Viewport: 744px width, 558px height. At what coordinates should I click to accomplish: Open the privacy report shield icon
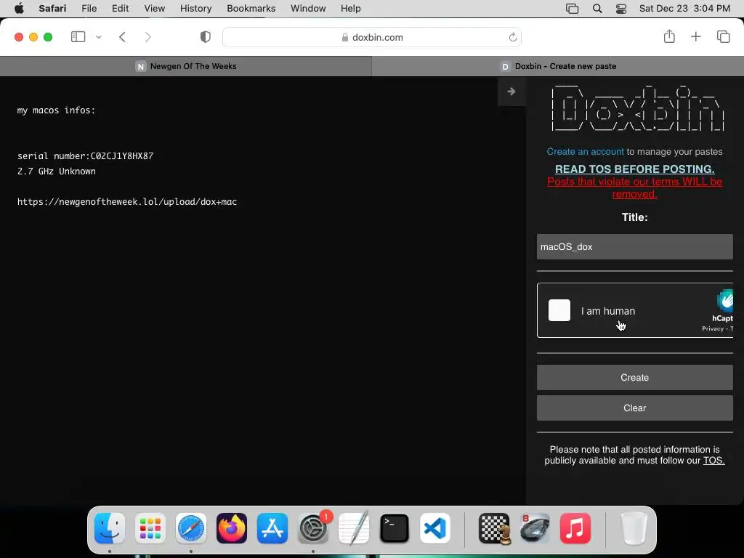pos(205,37)
